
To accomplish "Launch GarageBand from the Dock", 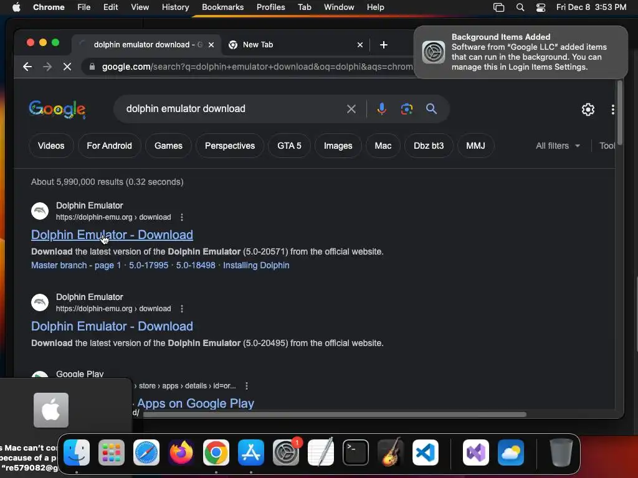I will pyautogui.click(x=391, y=452).
